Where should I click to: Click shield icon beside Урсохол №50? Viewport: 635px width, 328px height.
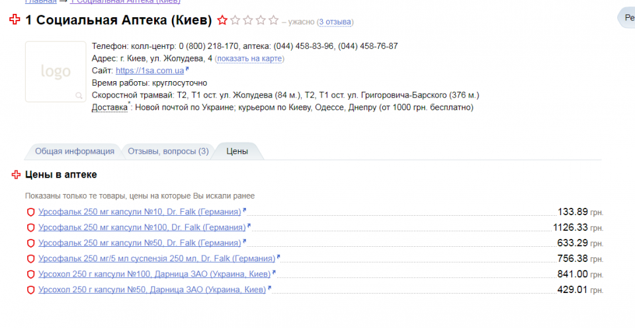[30, 290]
